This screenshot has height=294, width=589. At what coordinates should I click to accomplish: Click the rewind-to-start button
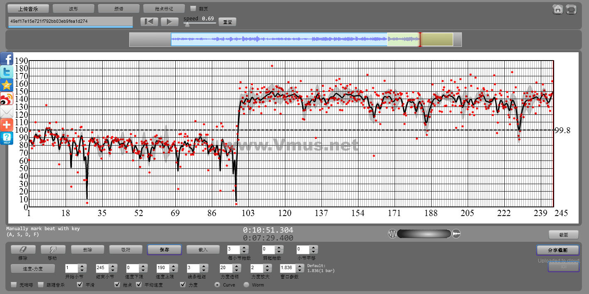(149, 22)
